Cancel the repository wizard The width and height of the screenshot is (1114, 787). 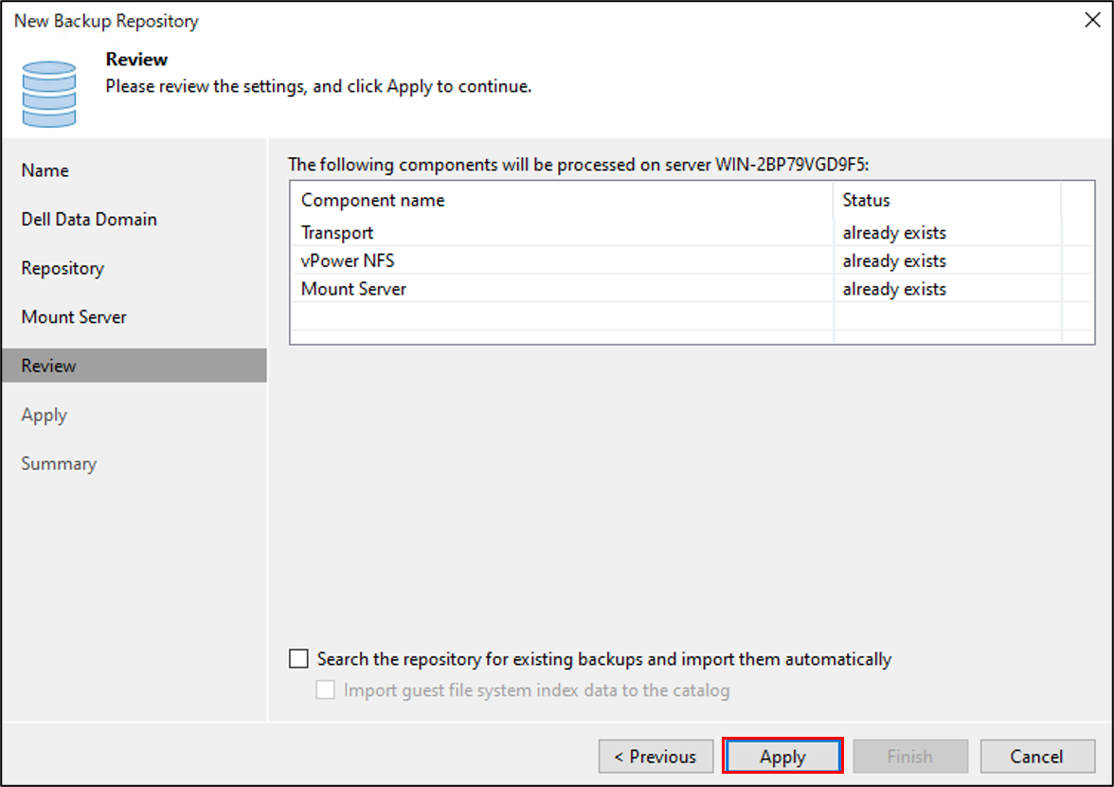pyautogui.click(x=1037, y=757)
